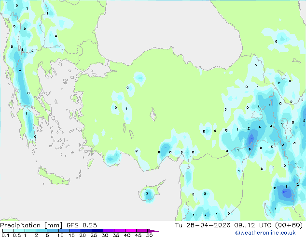
Task: Click the 20–25 mm legend color box
Action: click(x=86, y=231)
